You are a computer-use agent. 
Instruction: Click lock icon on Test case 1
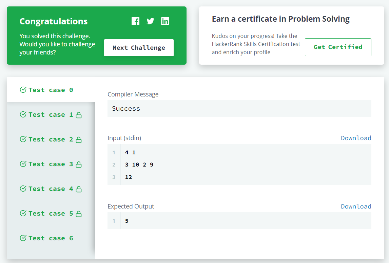tap(79, 115)
